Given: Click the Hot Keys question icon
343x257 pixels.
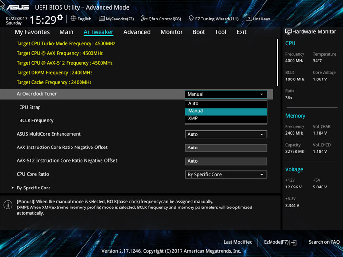Looking at the screenshot, I should [x=249, y=19].
